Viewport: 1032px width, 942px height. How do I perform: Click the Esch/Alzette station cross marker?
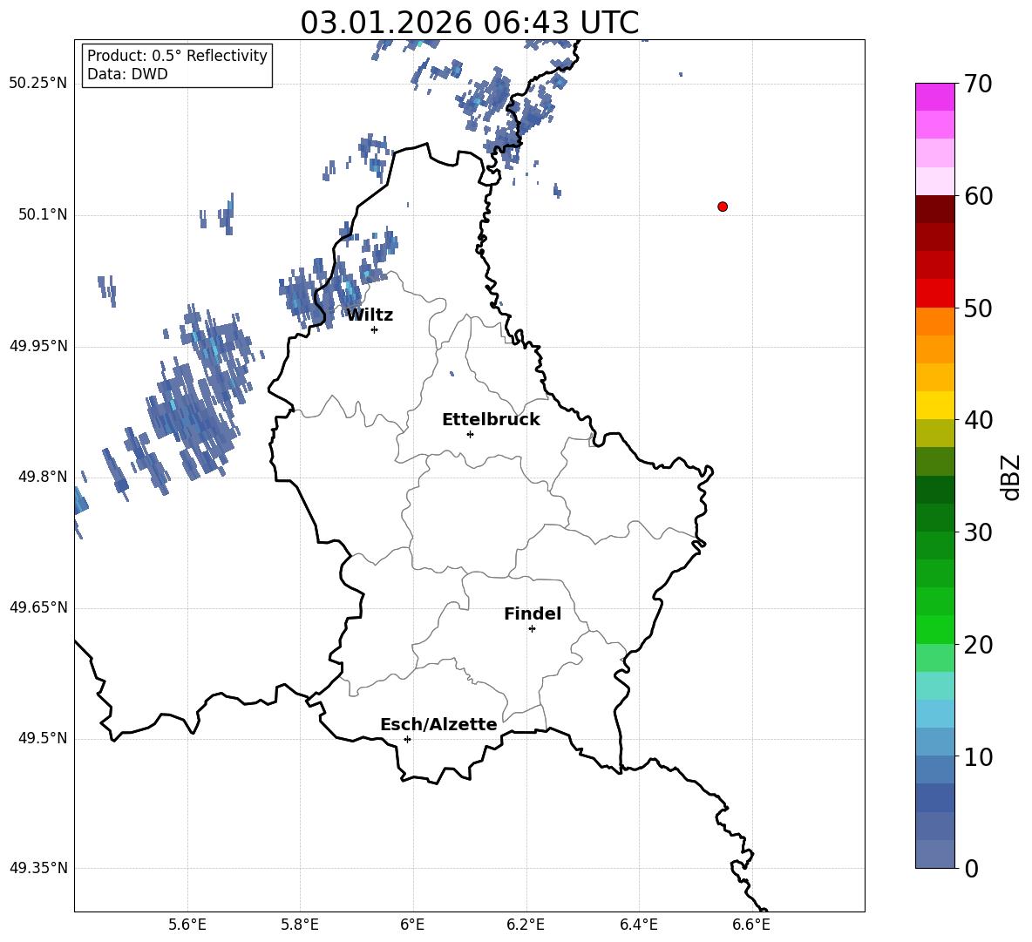point(407,739)
